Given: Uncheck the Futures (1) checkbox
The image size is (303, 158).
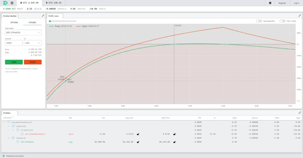Looking at the screenshot, I should (x=13, y=138).
